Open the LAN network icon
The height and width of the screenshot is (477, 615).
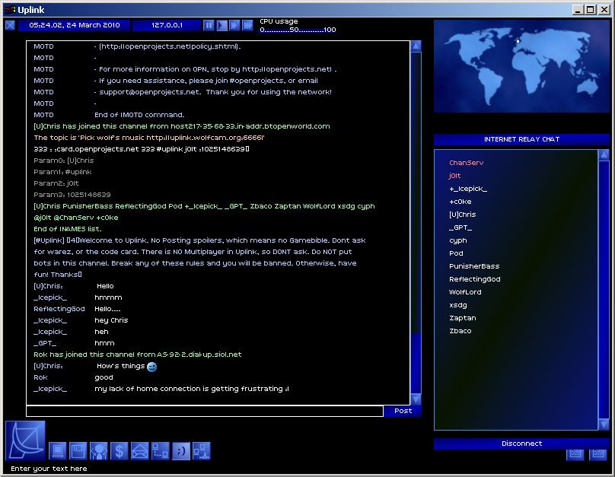(x=202, y=451)
